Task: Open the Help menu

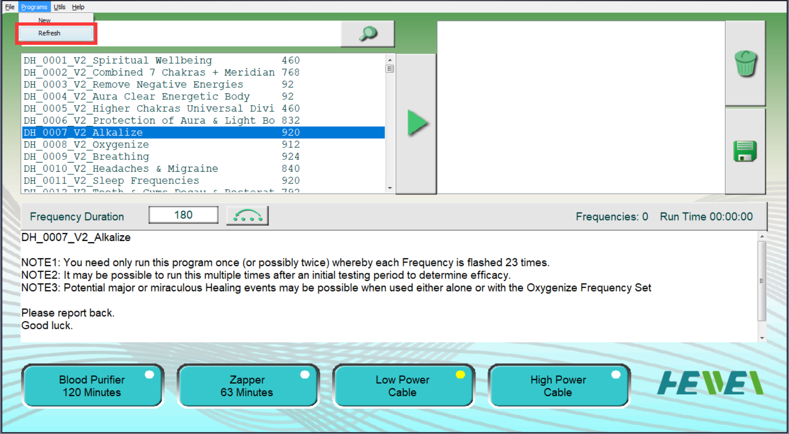Action: click(x=78, y=7)
